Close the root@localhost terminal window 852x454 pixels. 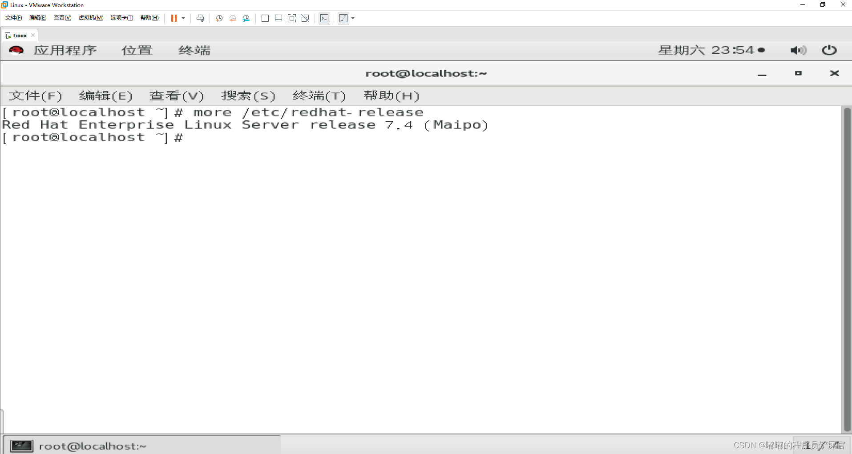[x=835, y=73]
